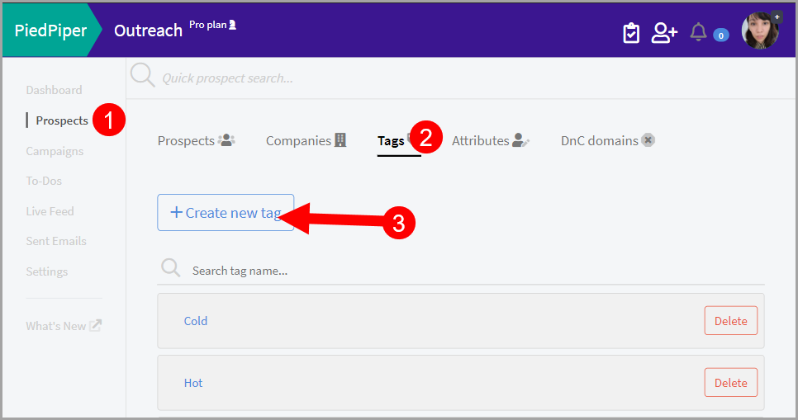The image size is (798, 420).
Task: Open the tasks clipboard icon in header
Action: click(631, 33)
